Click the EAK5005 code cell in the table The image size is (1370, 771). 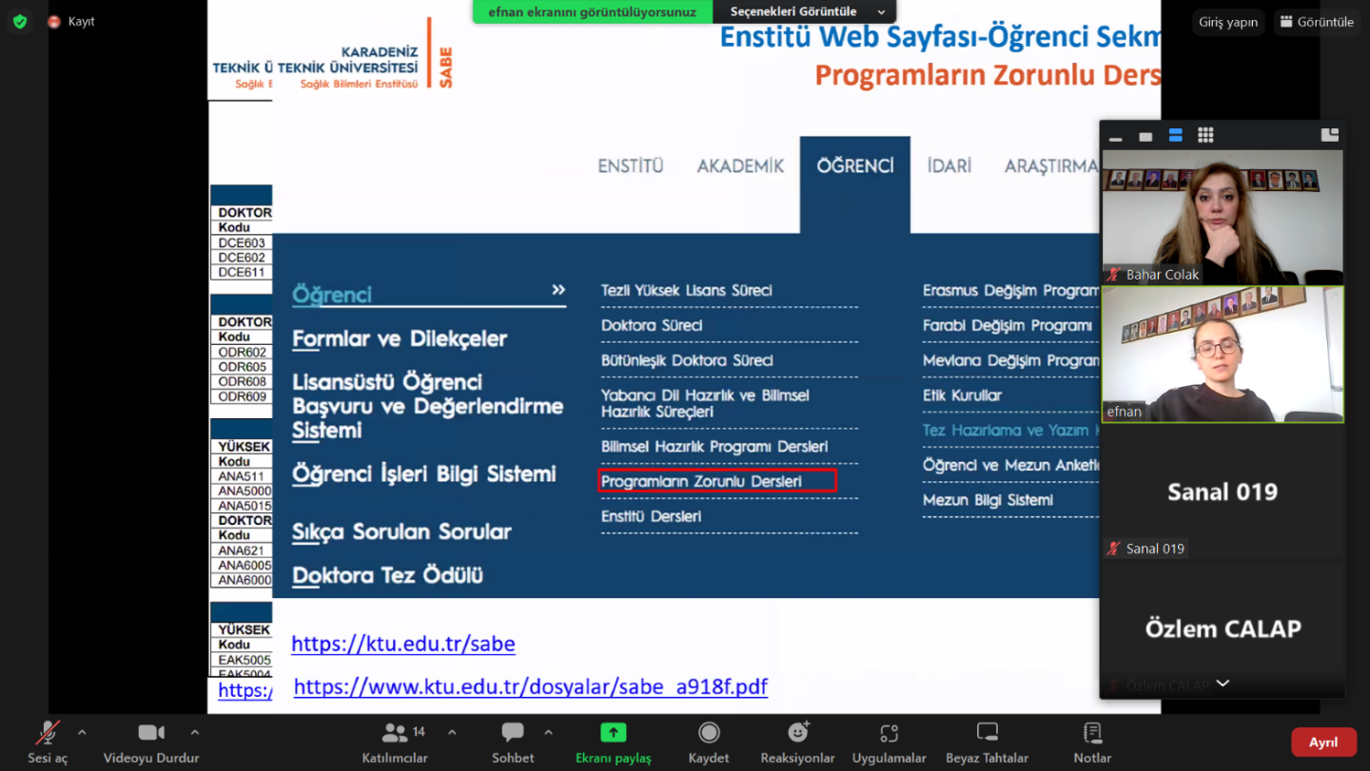(242, 660)
